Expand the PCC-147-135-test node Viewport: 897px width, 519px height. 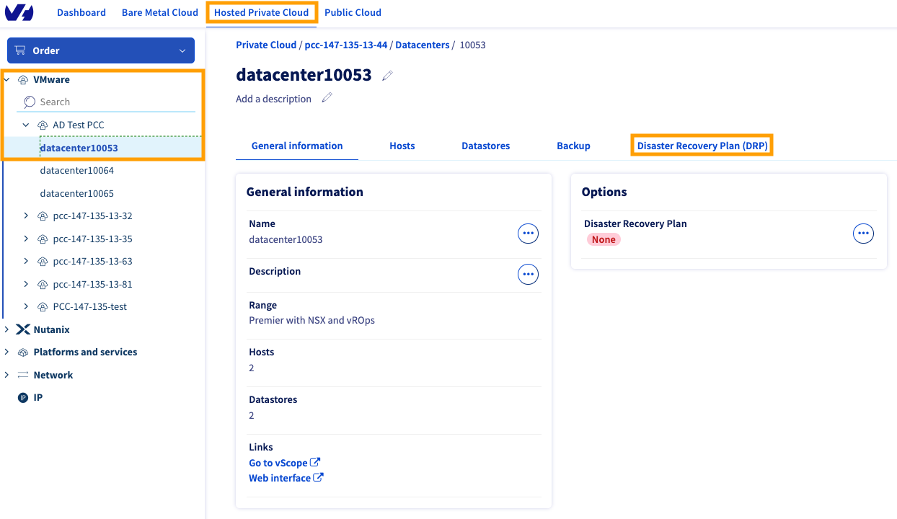click(26, 306)
